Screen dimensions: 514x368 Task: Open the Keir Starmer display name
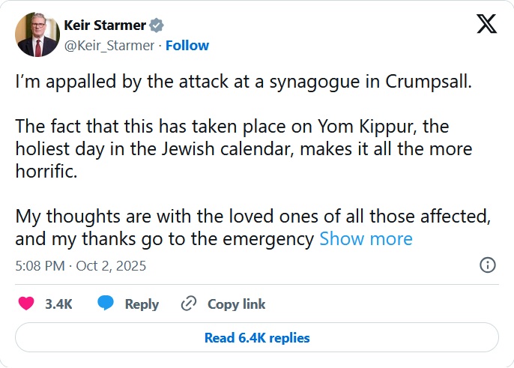104,25
